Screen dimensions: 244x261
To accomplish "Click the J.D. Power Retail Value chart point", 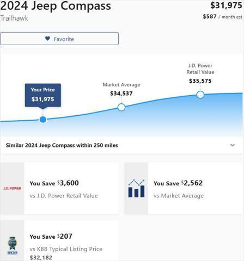I will 200,95.
